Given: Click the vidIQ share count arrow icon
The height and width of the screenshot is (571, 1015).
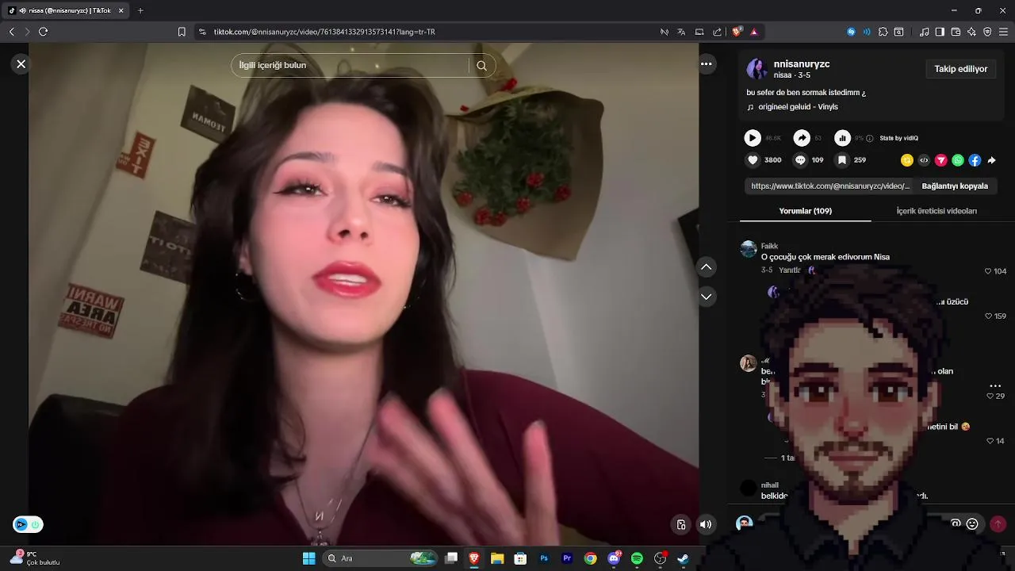Looking at the screenshot, I should 802,138.
